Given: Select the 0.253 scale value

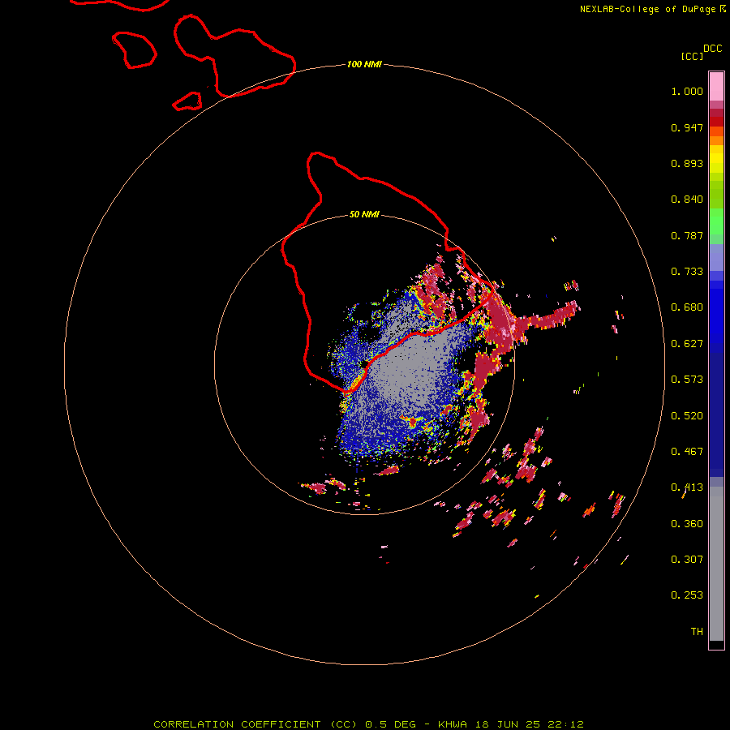Looking at the screenshot, I should [687, 595].
